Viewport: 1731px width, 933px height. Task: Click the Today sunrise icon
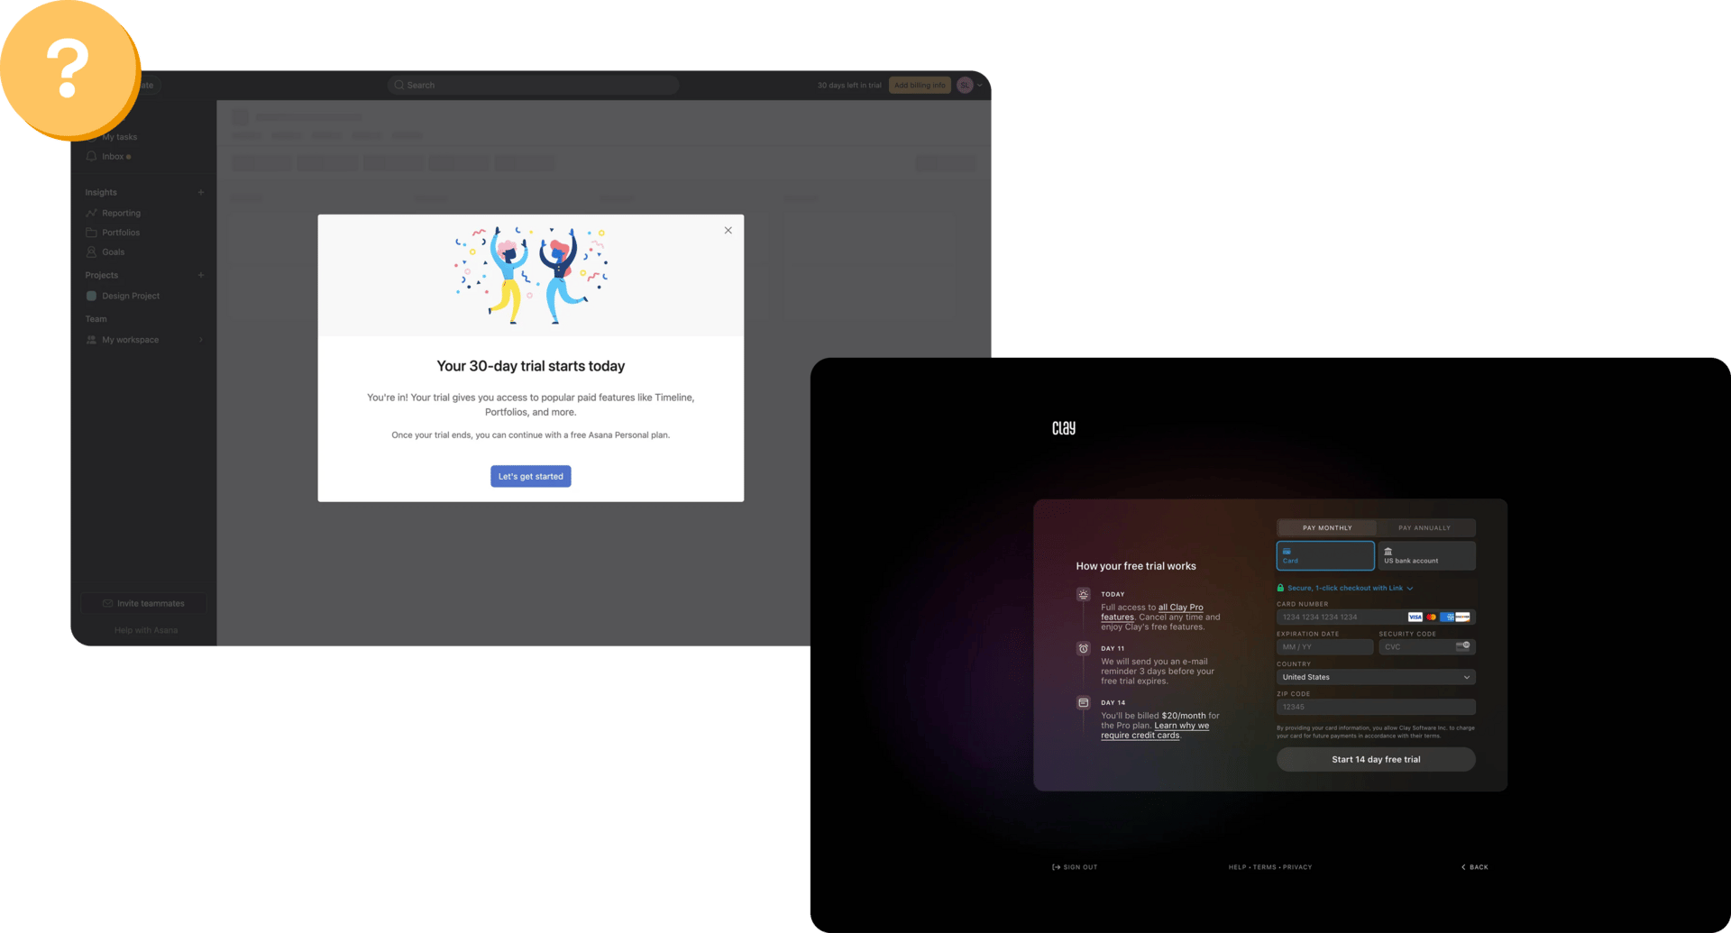[1084, 594]
